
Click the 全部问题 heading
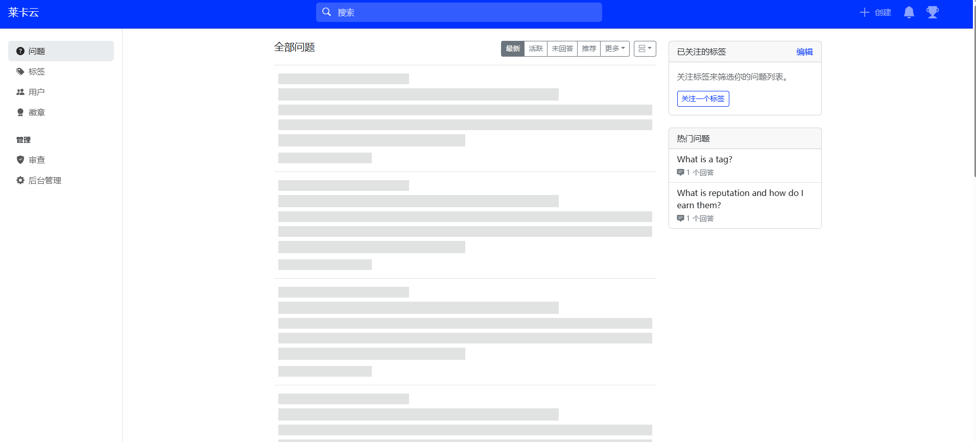click(294, 47)
